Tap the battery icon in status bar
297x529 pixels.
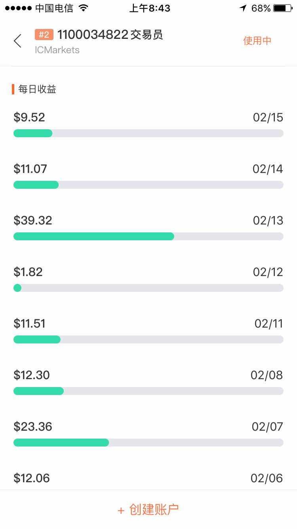click(x=282, y=8)
